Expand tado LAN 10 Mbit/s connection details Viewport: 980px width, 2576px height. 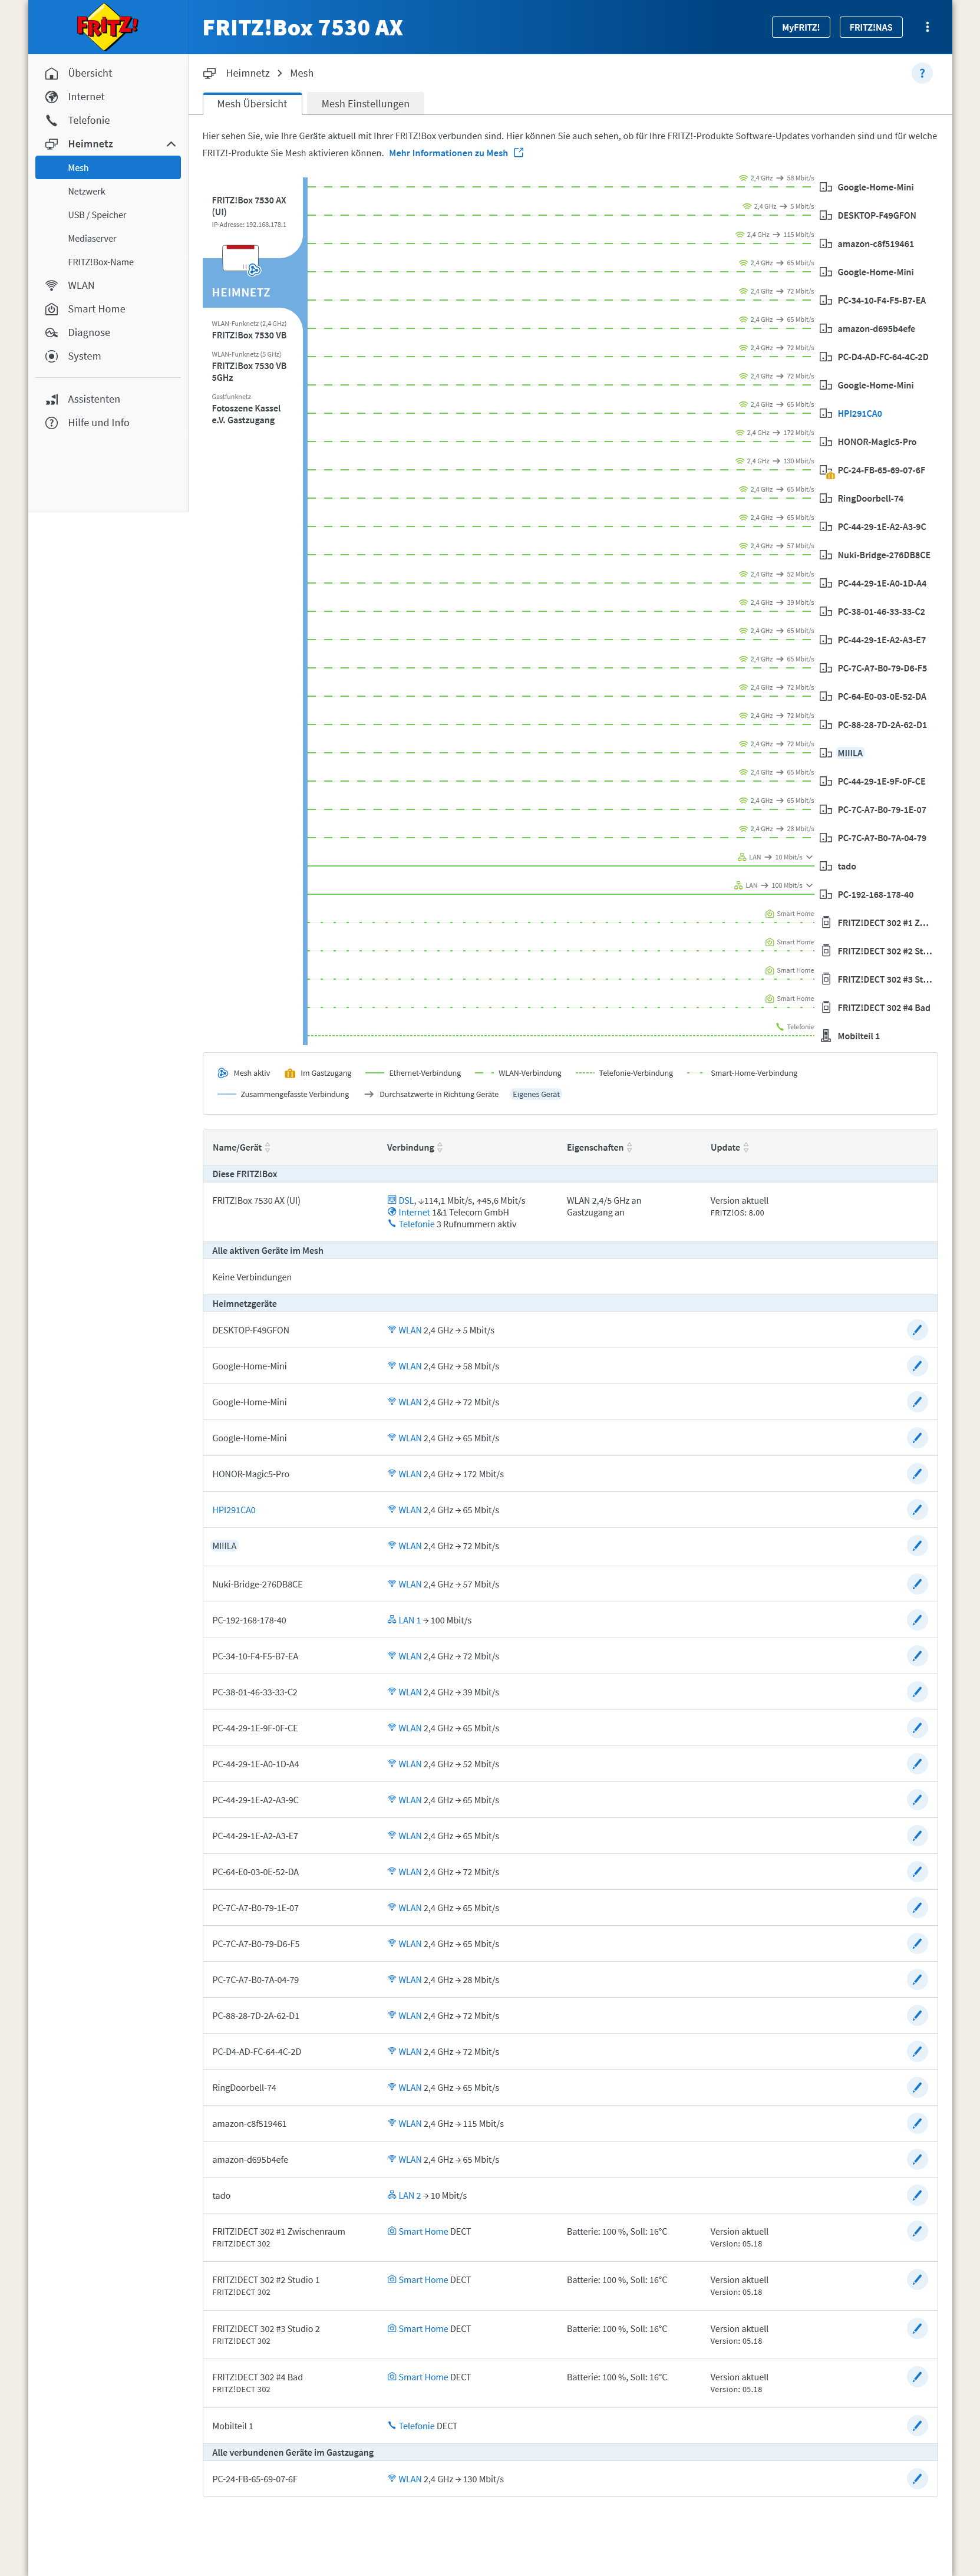(x=809, y=857)
